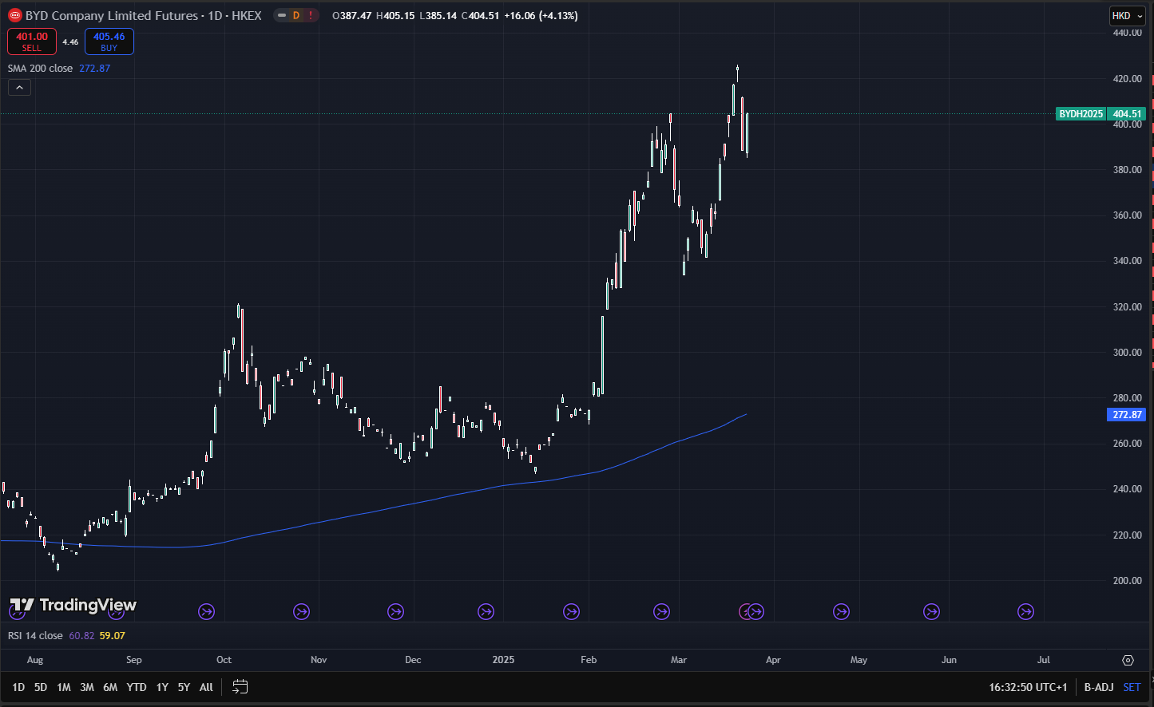Screen dimensions: 1154x707
Task: Click the 300.00 price axis label
Action: [1127, 353]
